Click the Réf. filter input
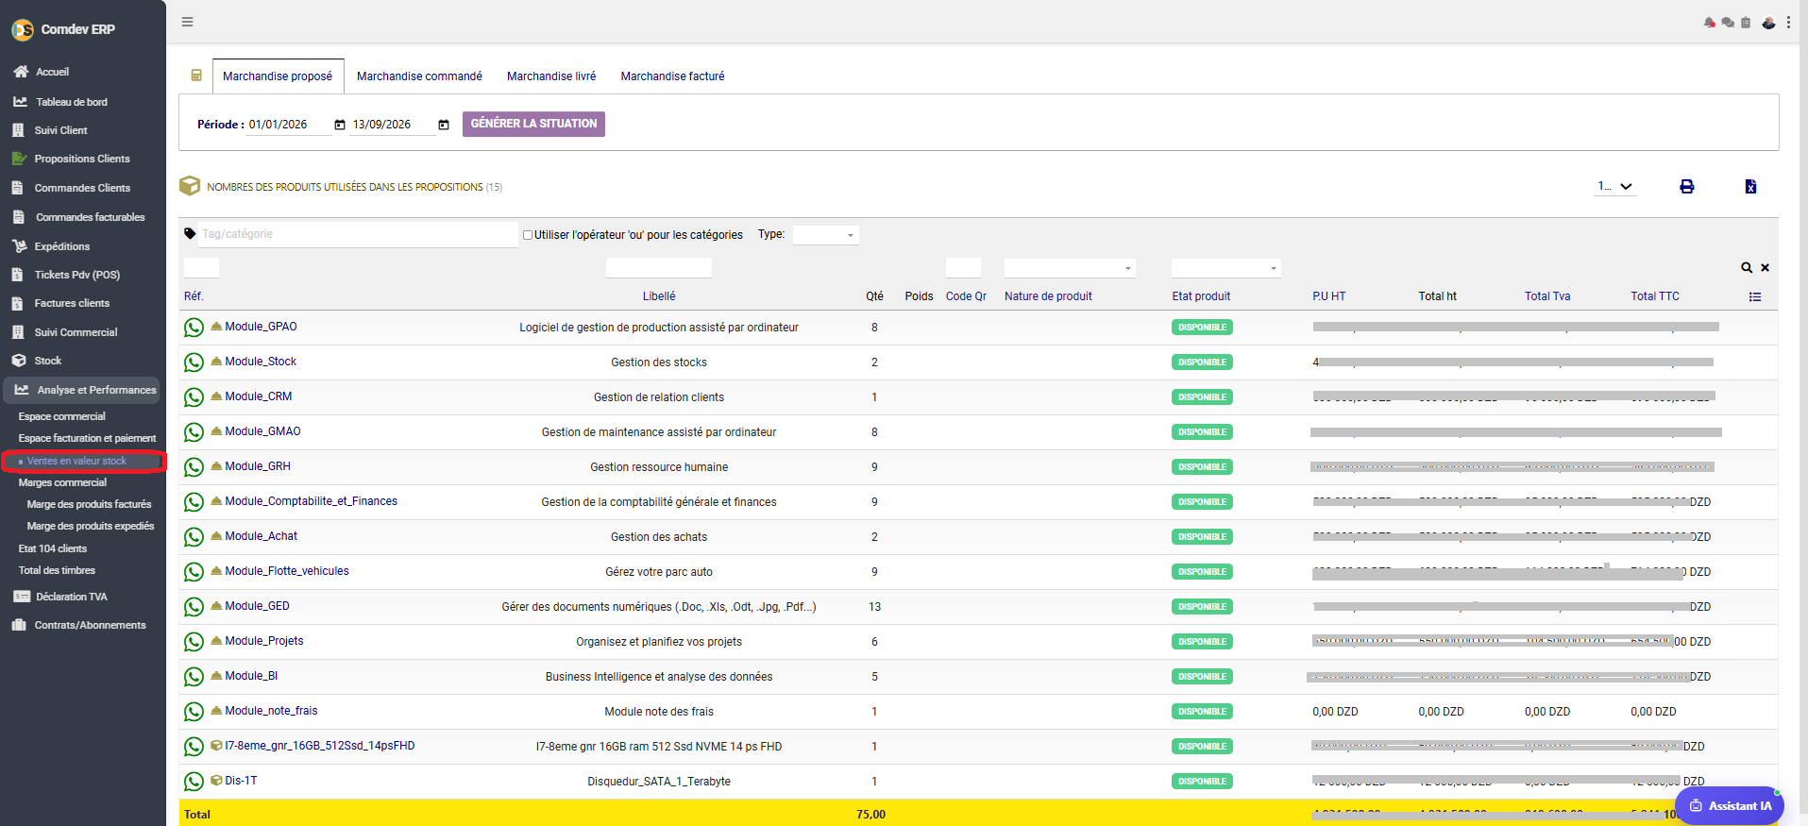The width and height of the screenshot is (1808, 826). 201,268
